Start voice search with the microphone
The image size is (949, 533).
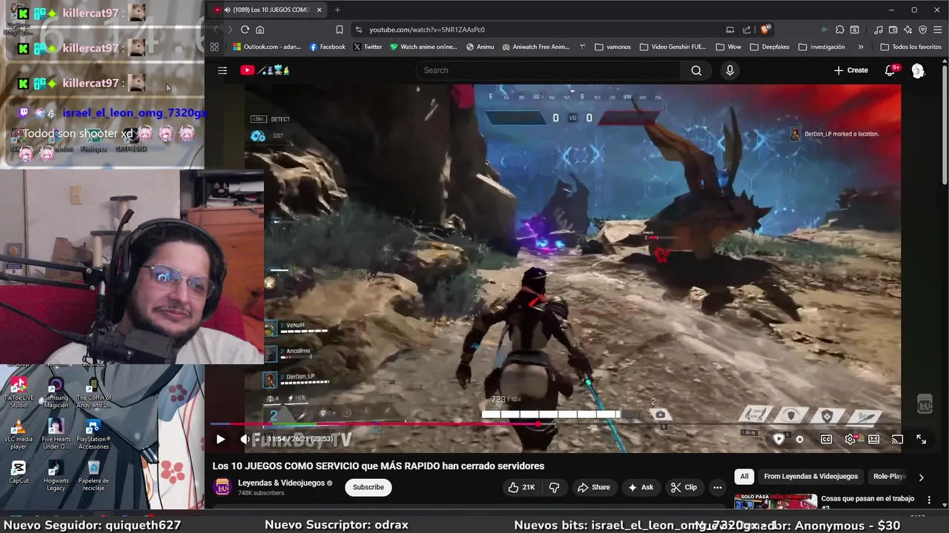[x=730, y=70]
